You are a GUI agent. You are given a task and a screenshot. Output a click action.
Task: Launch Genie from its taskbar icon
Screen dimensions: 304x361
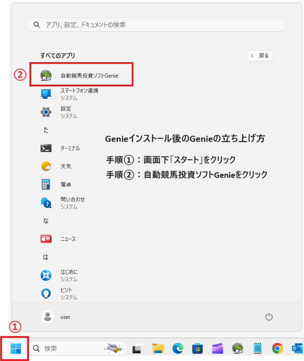(237, 348)
